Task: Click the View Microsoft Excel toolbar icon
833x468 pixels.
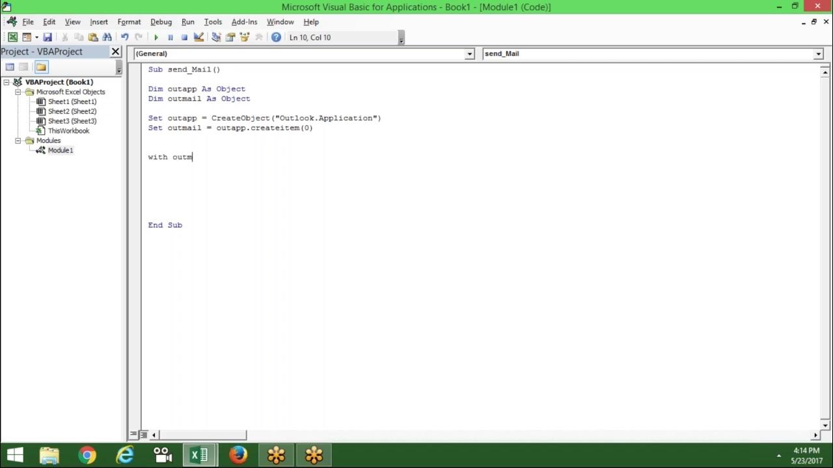Action: [x=12, y=38]
